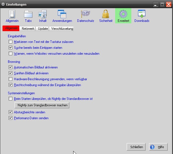The width and height of the screenshot is (173, 154).
Task: Minimize the Einstellungen window
Action: 155,4
